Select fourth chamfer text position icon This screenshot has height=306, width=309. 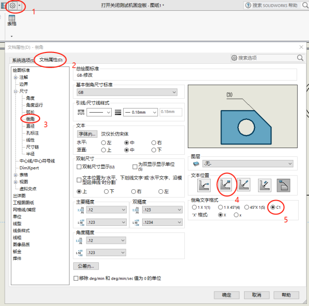point(265,185)
